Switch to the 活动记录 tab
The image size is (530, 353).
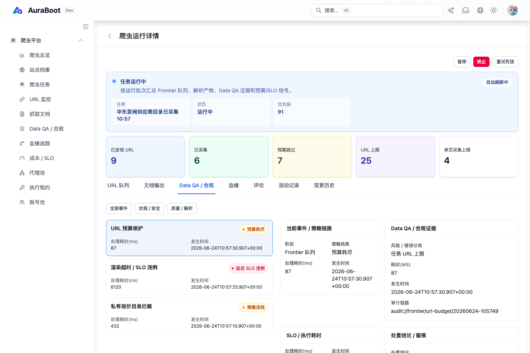coord(289,185)
